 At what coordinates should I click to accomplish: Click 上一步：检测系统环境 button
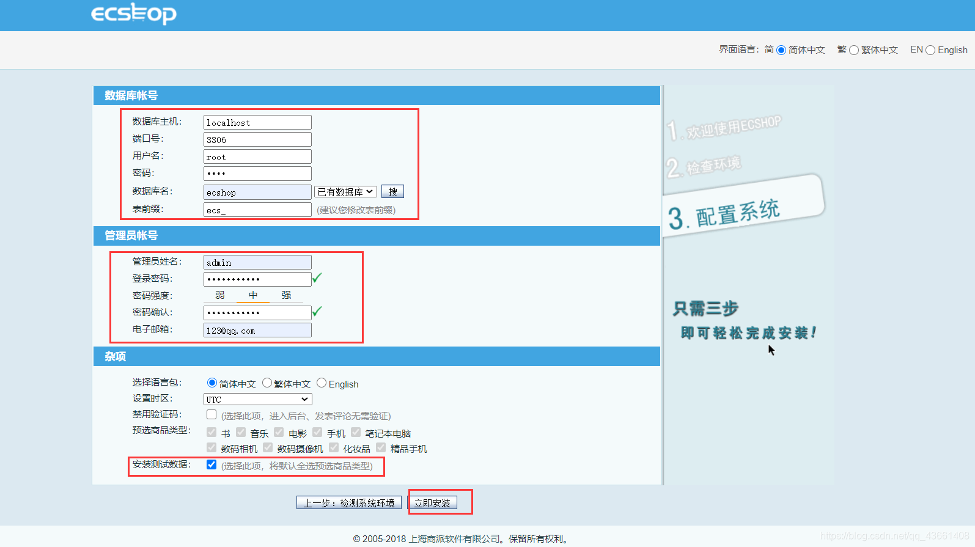[x=349, y=502]
